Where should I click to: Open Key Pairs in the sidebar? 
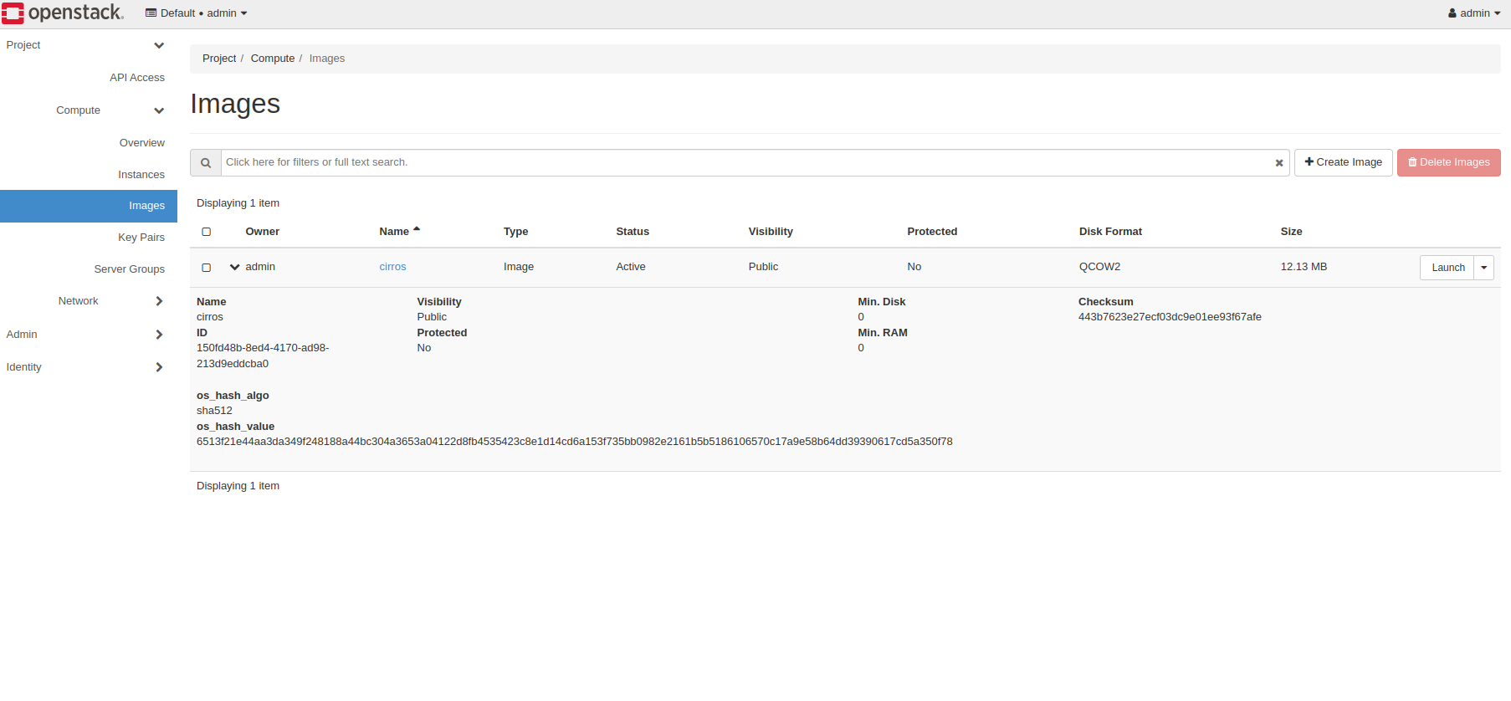click(x=141, y=238)
